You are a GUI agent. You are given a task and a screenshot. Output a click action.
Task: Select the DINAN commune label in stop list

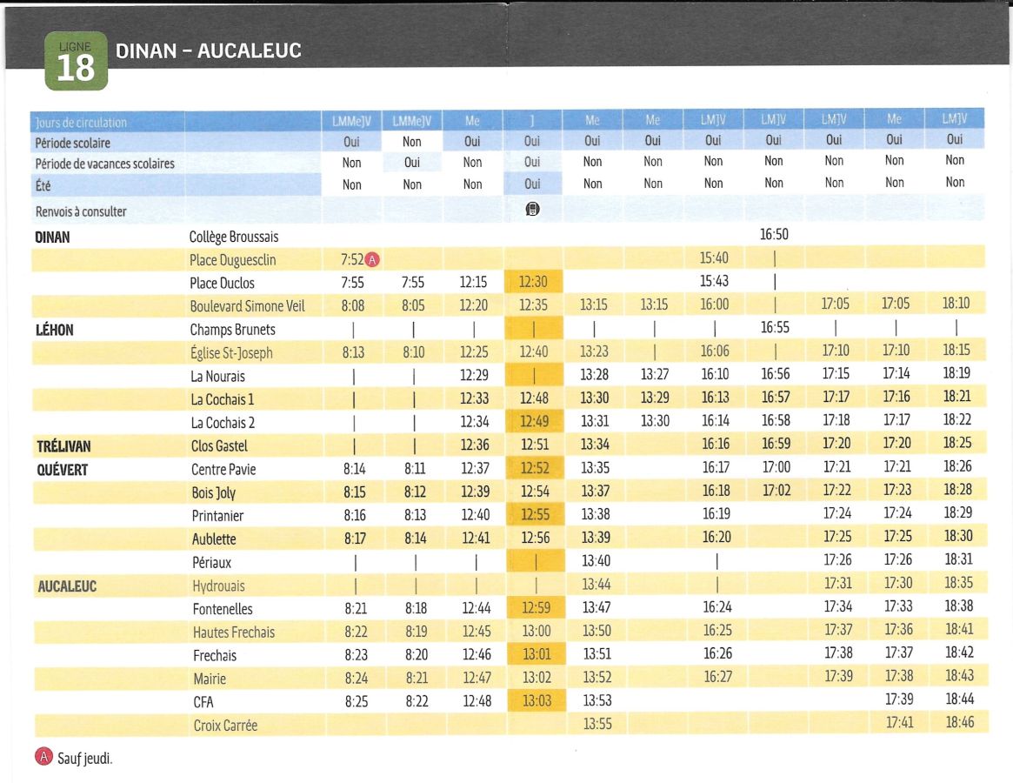(x=52, y=238)
